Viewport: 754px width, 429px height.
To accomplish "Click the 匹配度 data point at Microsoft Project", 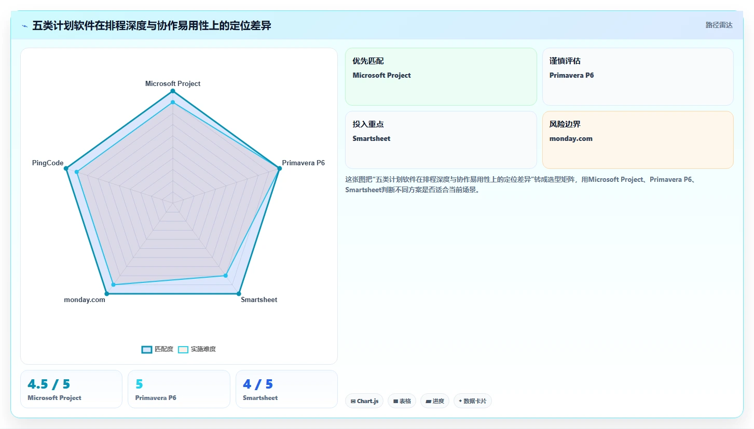I will [x=173, y=91].
